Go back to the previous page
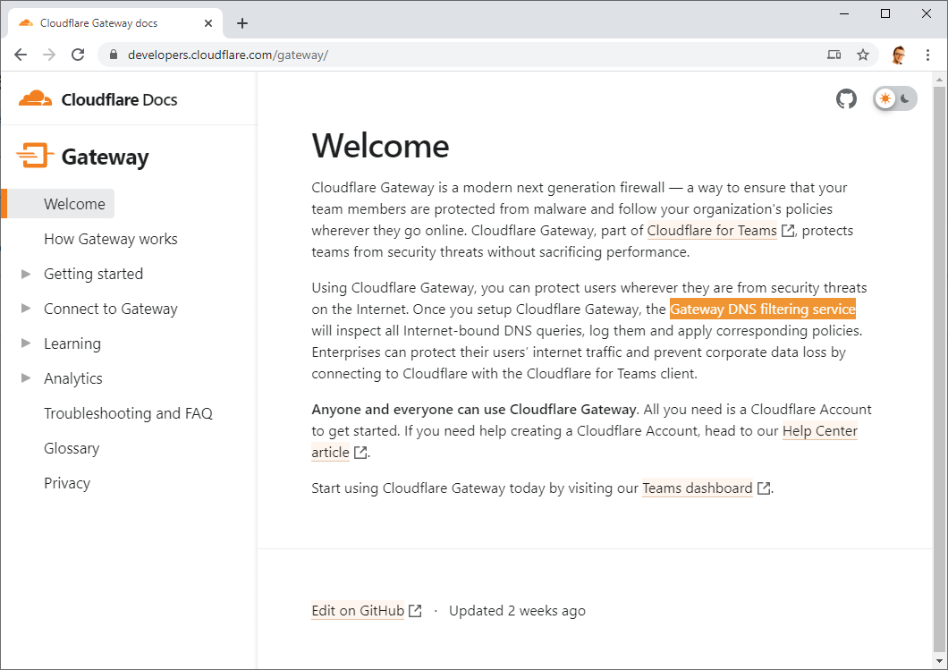Viewport: 948px width, 670px height. [x=21, y=55]
